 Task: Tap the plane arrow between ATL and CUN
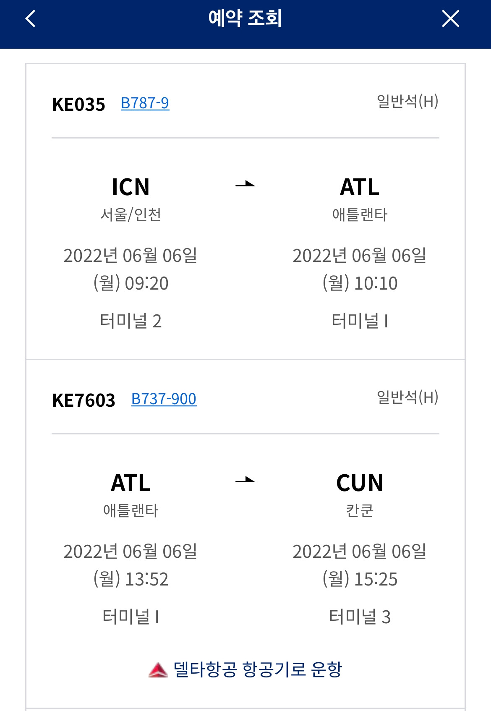(x=245, y=480)
